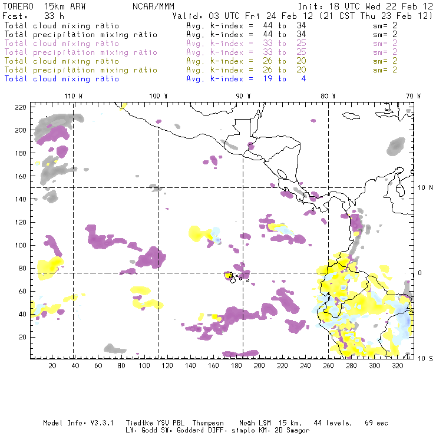Select the "60" tick on the vertical axis
Image resolution: width=436 pixels, height=436 pixels.
pos(22,292)
